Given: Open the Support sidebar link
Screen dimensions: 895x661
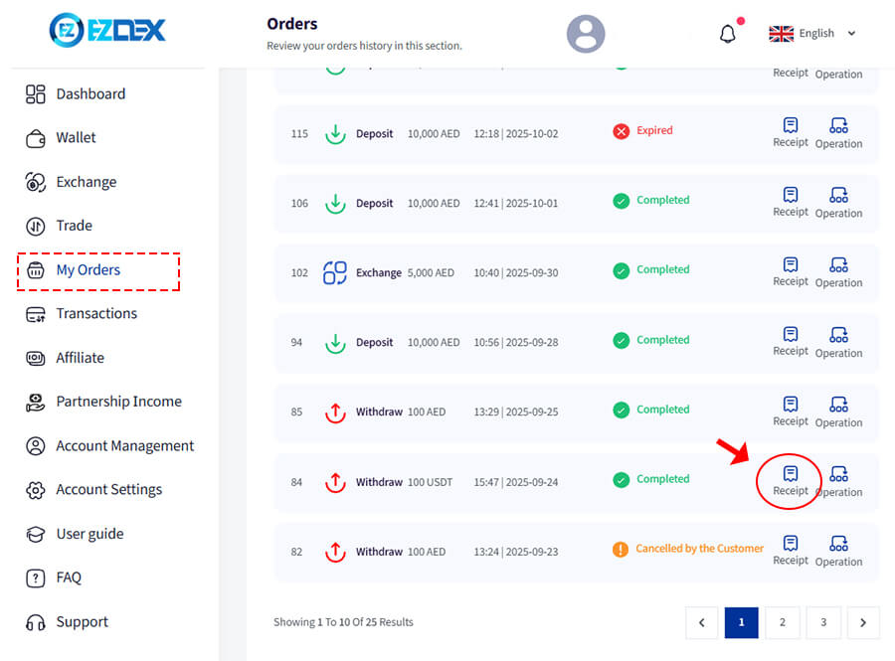Looking at the screenshot, I should (x=82, y=622).
